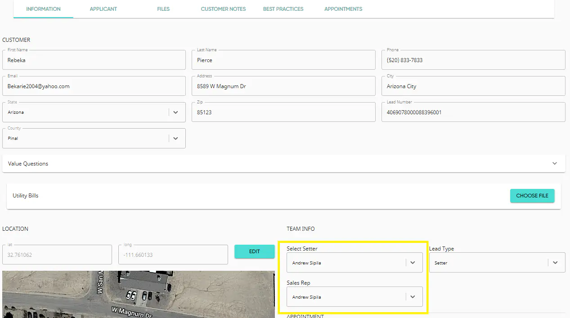This screenshot has width=570, height=318.
Task: Open the Sales Rep dropdown arrow
Action: (413, 297)
